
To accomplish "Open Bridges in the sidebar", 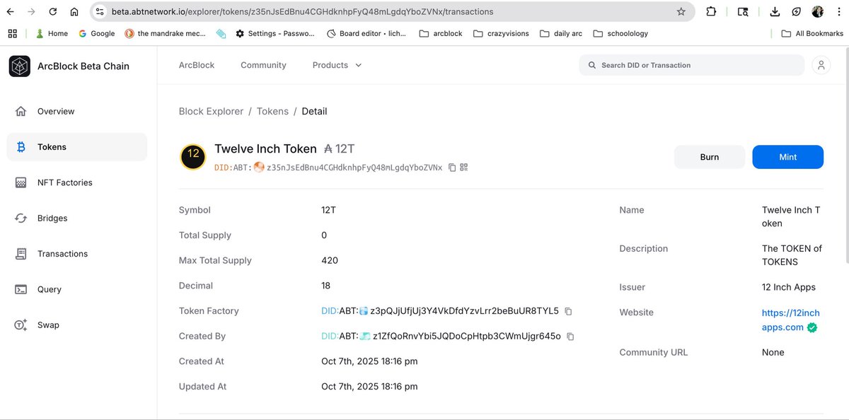I will click(77, 218).
